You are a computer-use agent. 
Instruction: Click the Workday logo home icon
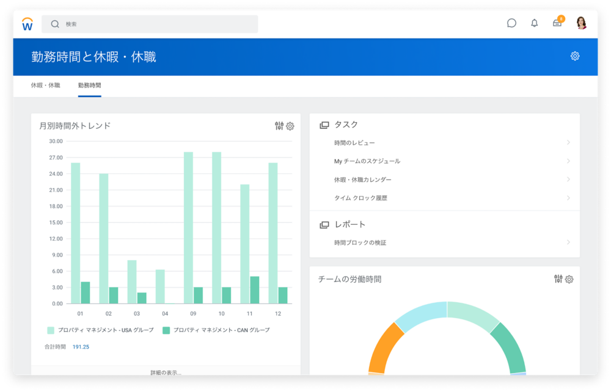coord(27,24)
